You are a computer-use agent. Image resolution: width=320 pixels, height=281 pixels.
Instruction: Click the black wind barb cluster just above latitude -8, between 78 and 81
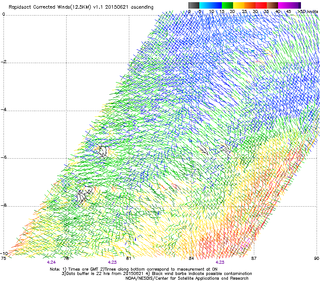(85, 195)
